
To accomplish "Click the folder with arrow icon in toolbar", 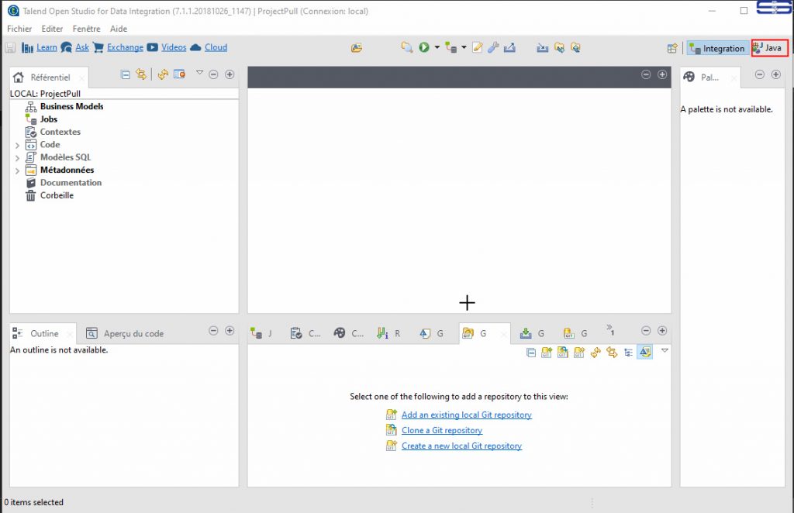I will point(559,47).
